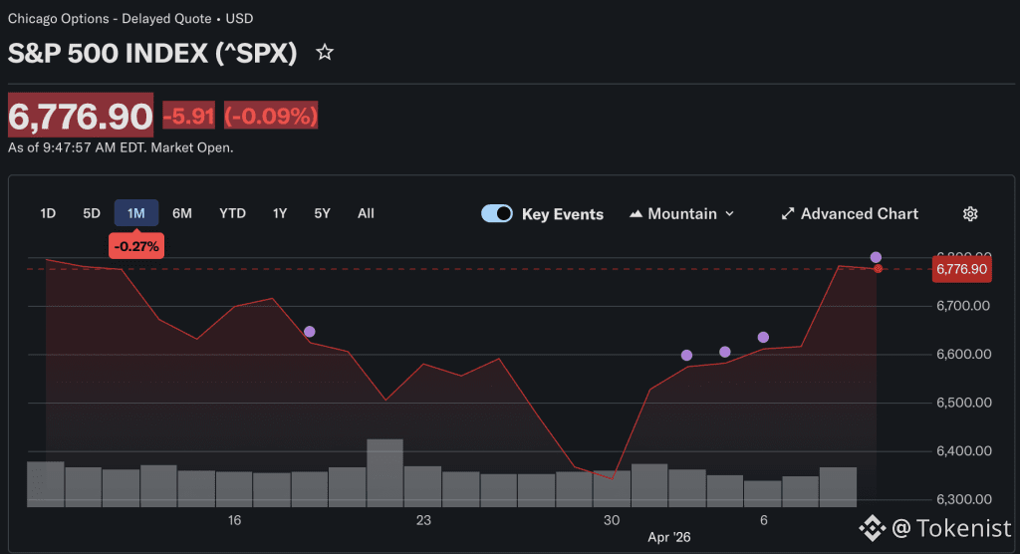This screenshot has width=1020, height=554.
Task: Switch to the 5D time range
Action: pyautogui.click(x=92, y=213)
